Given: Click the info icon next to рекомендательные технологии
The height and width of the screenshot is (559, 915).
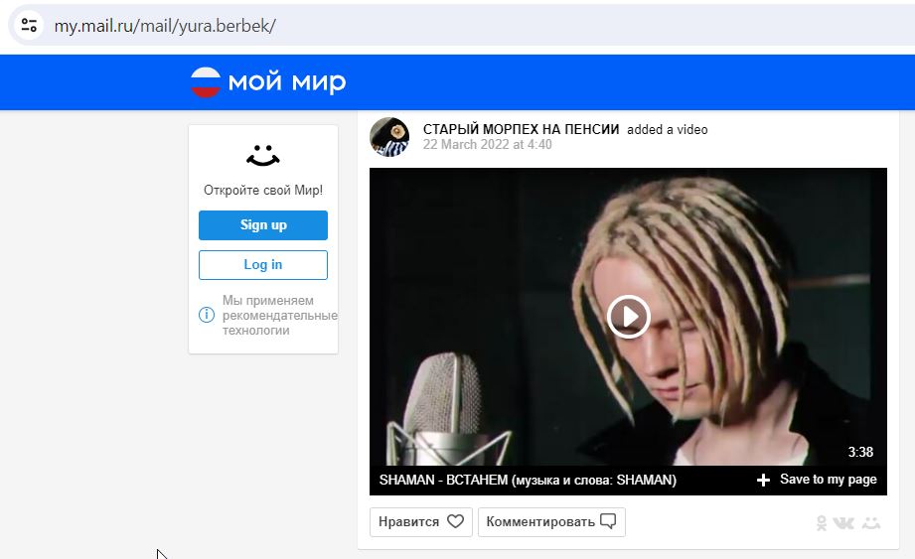Looking at the screenshot, I should (x=207, y=315).
